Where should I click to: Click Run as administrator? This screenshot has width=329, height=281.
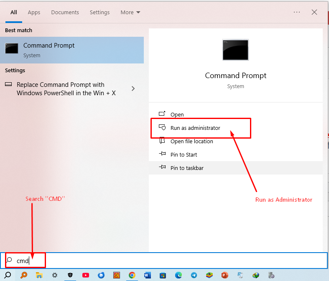click(x=195, y=128)
